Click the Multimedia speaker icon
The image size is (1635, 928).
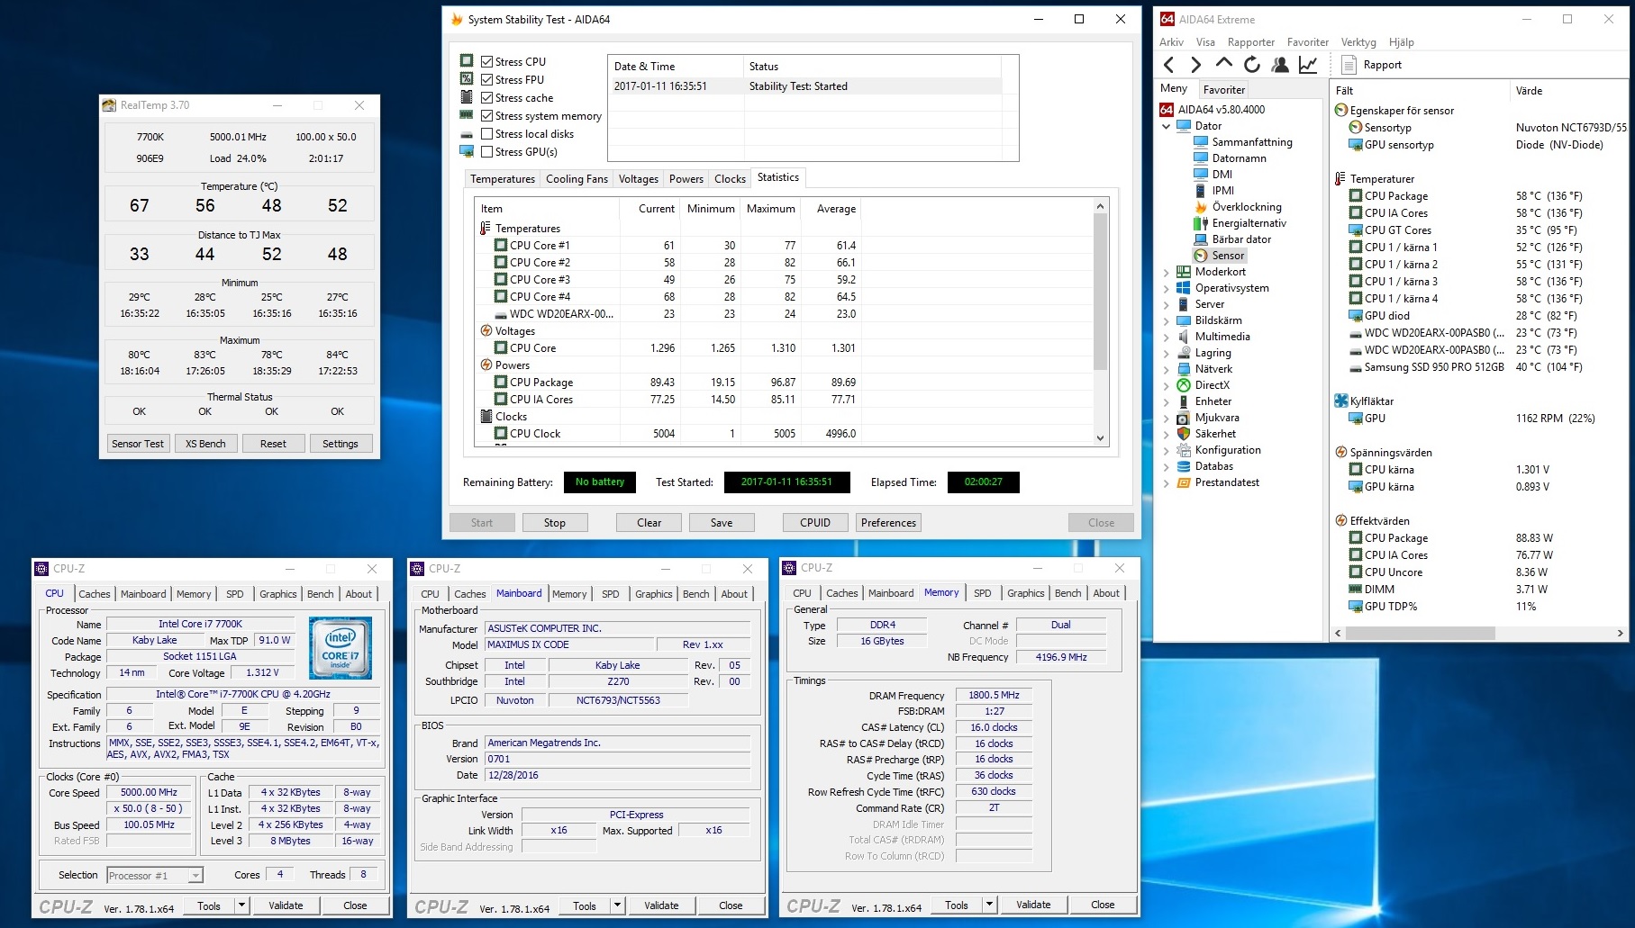pyautogui.click(x=1184, y=337)
